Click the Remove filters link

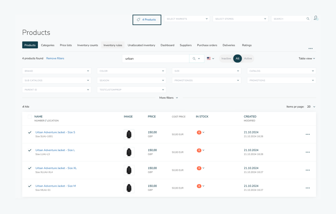[55, 58]
